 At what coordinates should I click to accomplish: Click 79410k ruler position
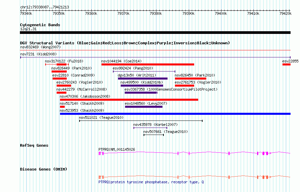253,13
